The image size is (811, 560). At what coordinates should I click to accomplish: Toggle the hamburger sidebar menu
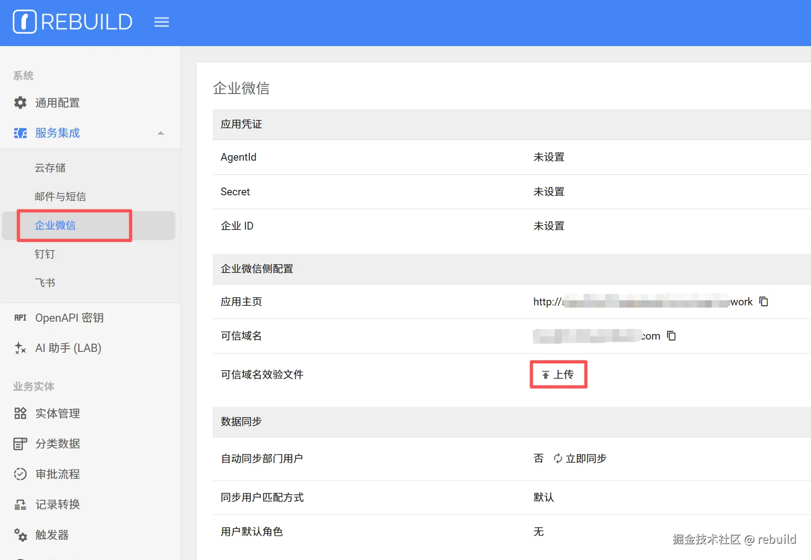tap(162, 22)
